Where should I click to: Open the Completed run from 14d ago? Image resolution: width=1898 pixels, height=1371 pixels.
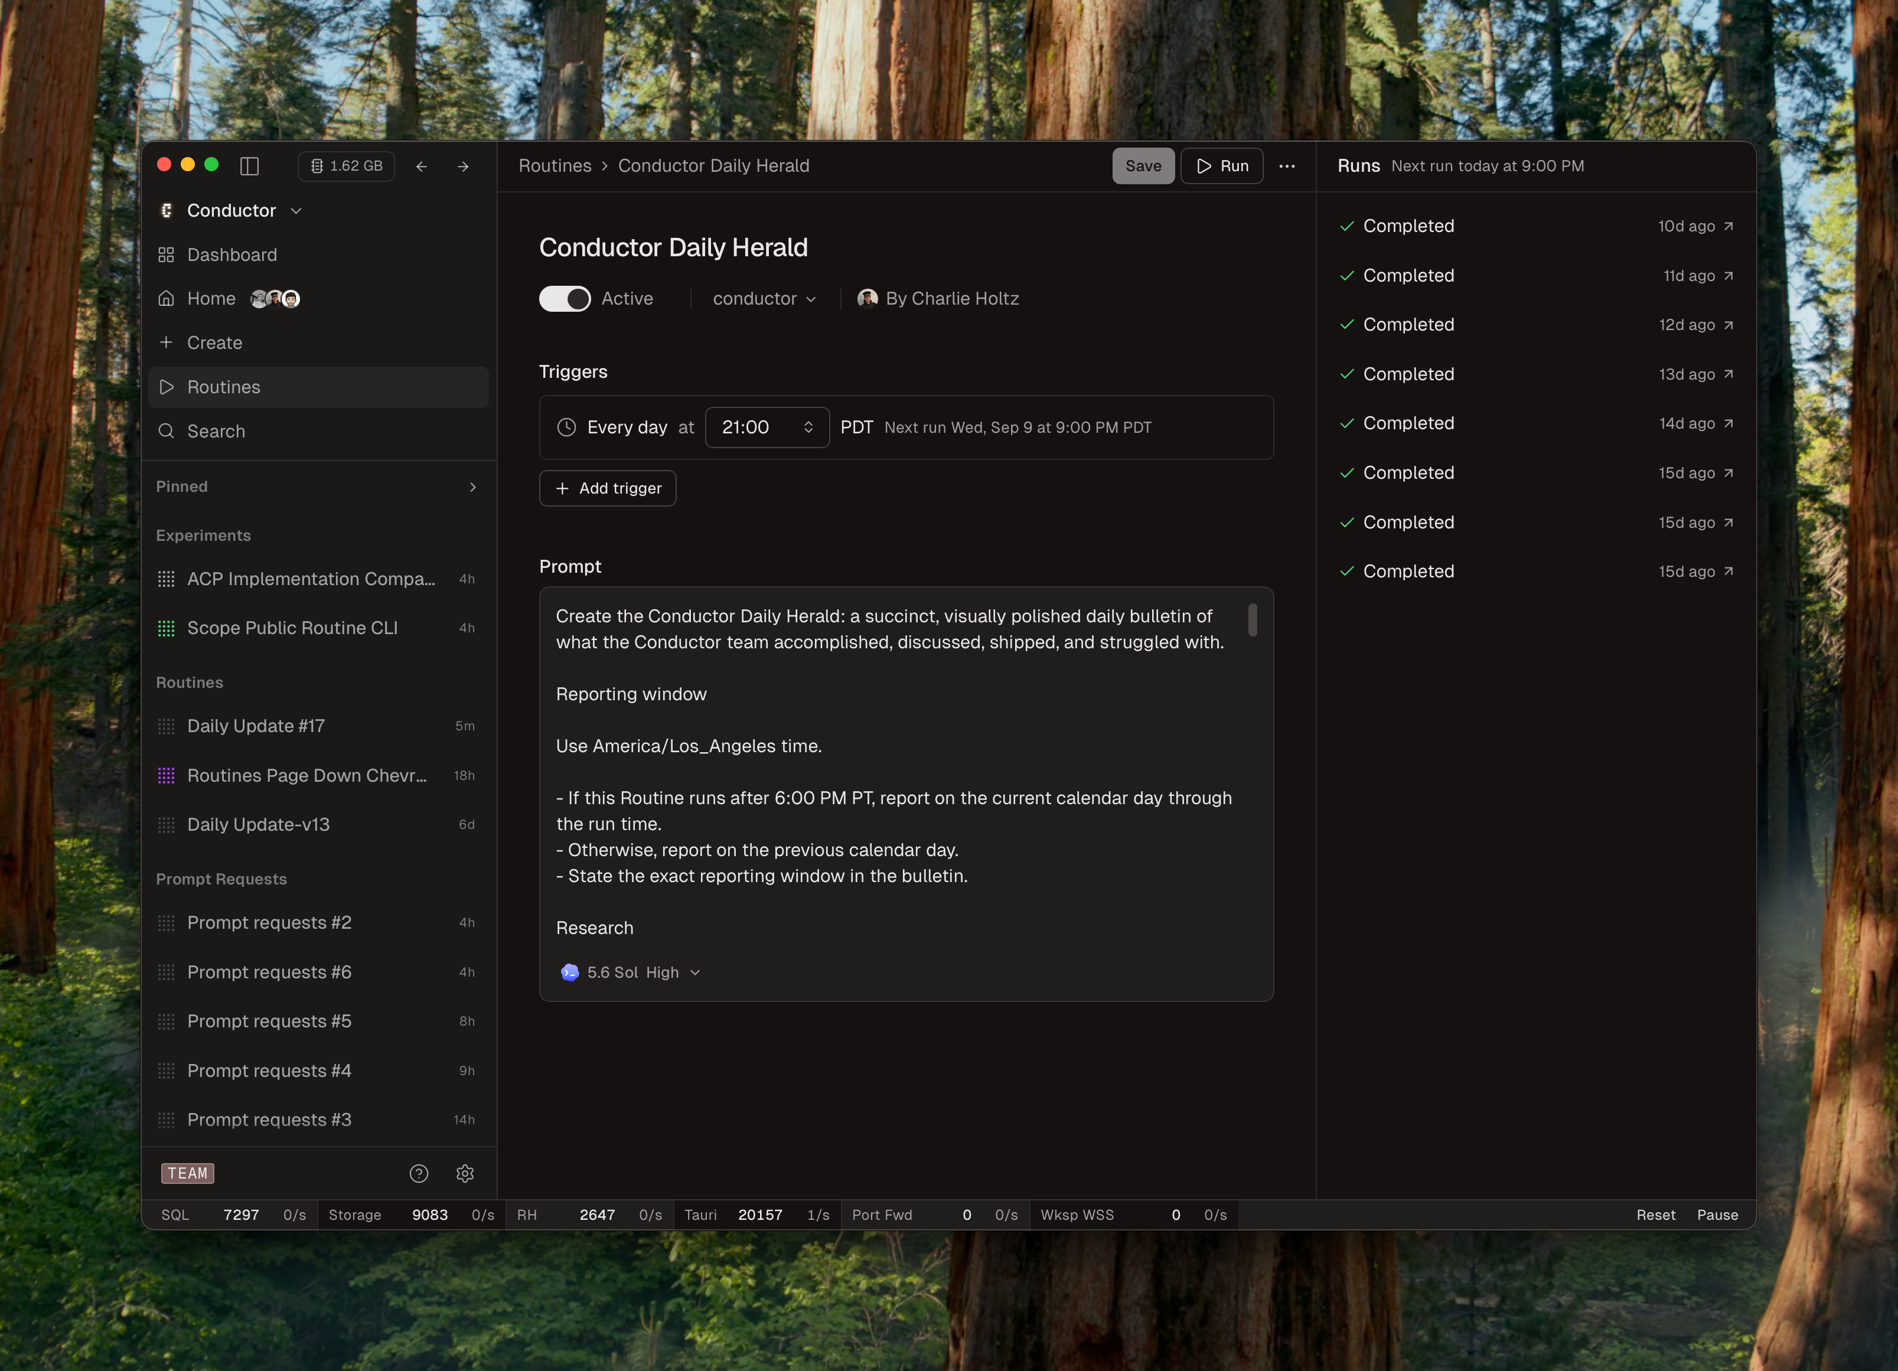[x=1537, y=423]
